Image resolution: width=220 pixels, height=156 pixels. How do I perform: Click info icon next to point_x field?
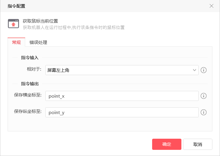204,96
